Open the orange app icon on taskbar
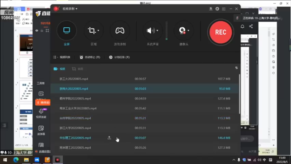 point(47,160)
